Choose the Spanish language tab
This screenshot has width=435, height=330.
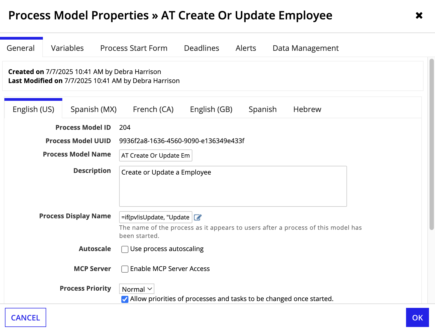click(263, 109)
